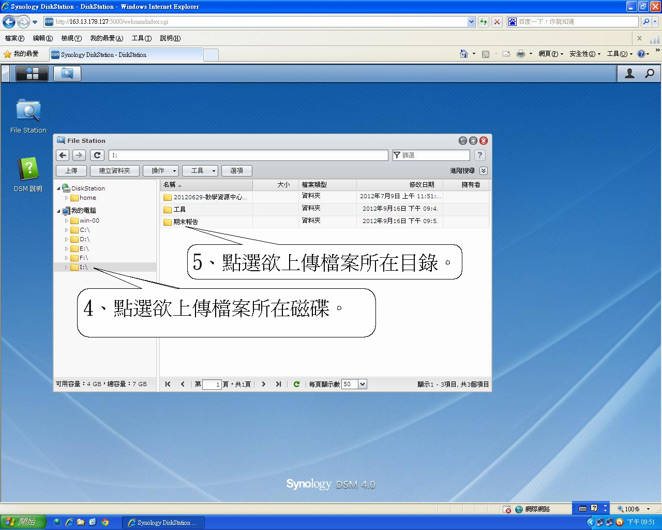Open the 我的最愛 menu in IE

tap(107, 38)
